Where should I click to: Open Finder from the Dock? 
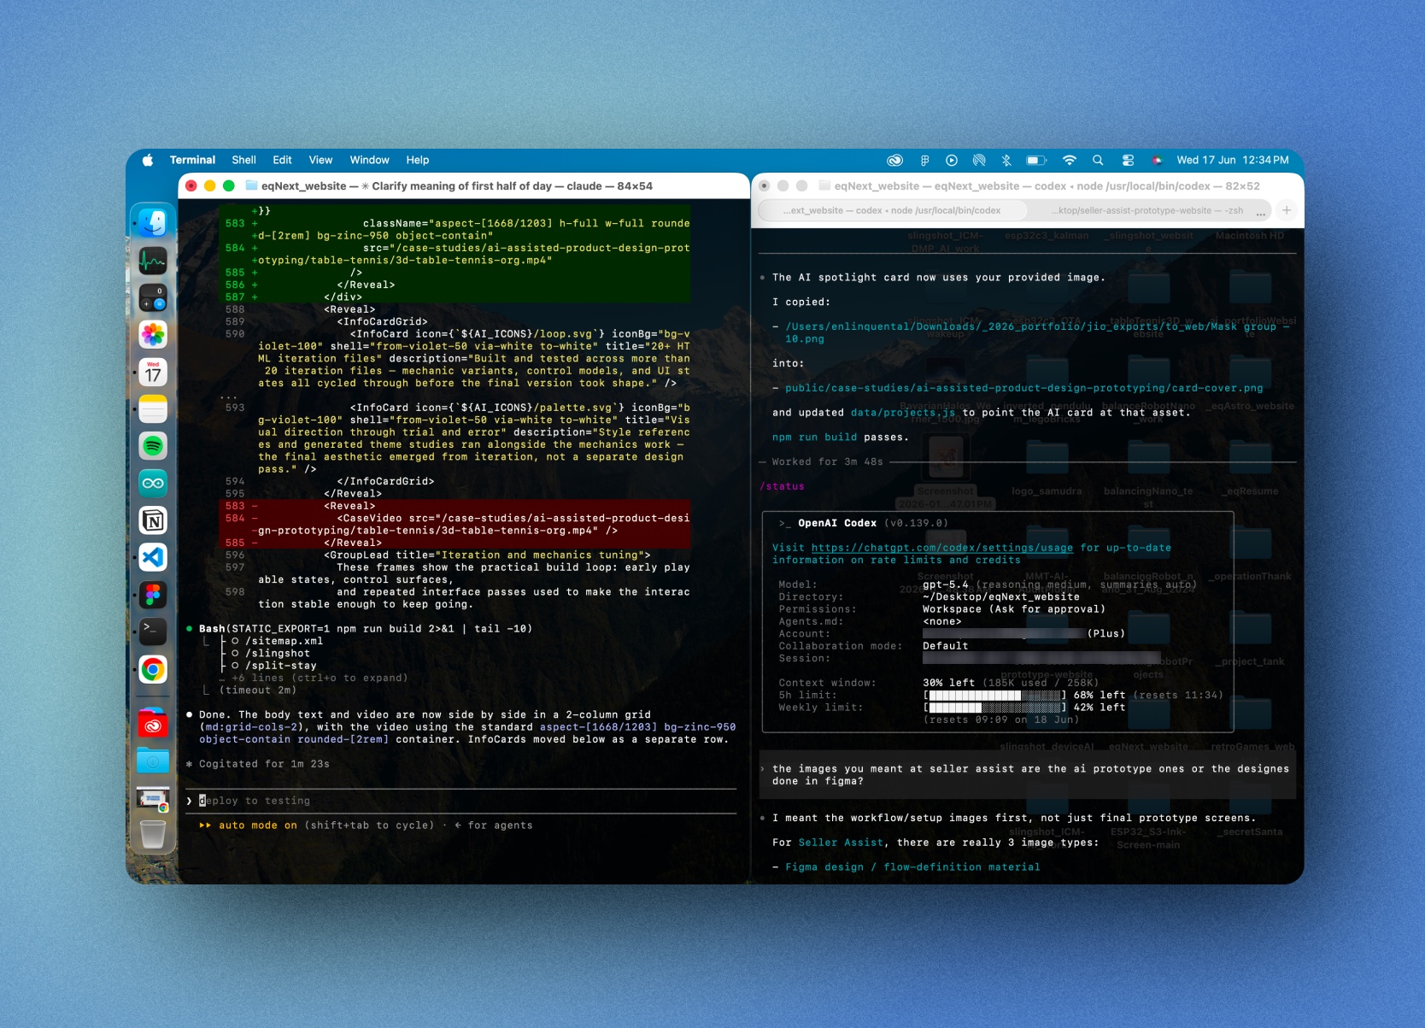click(x=153, y=223)
